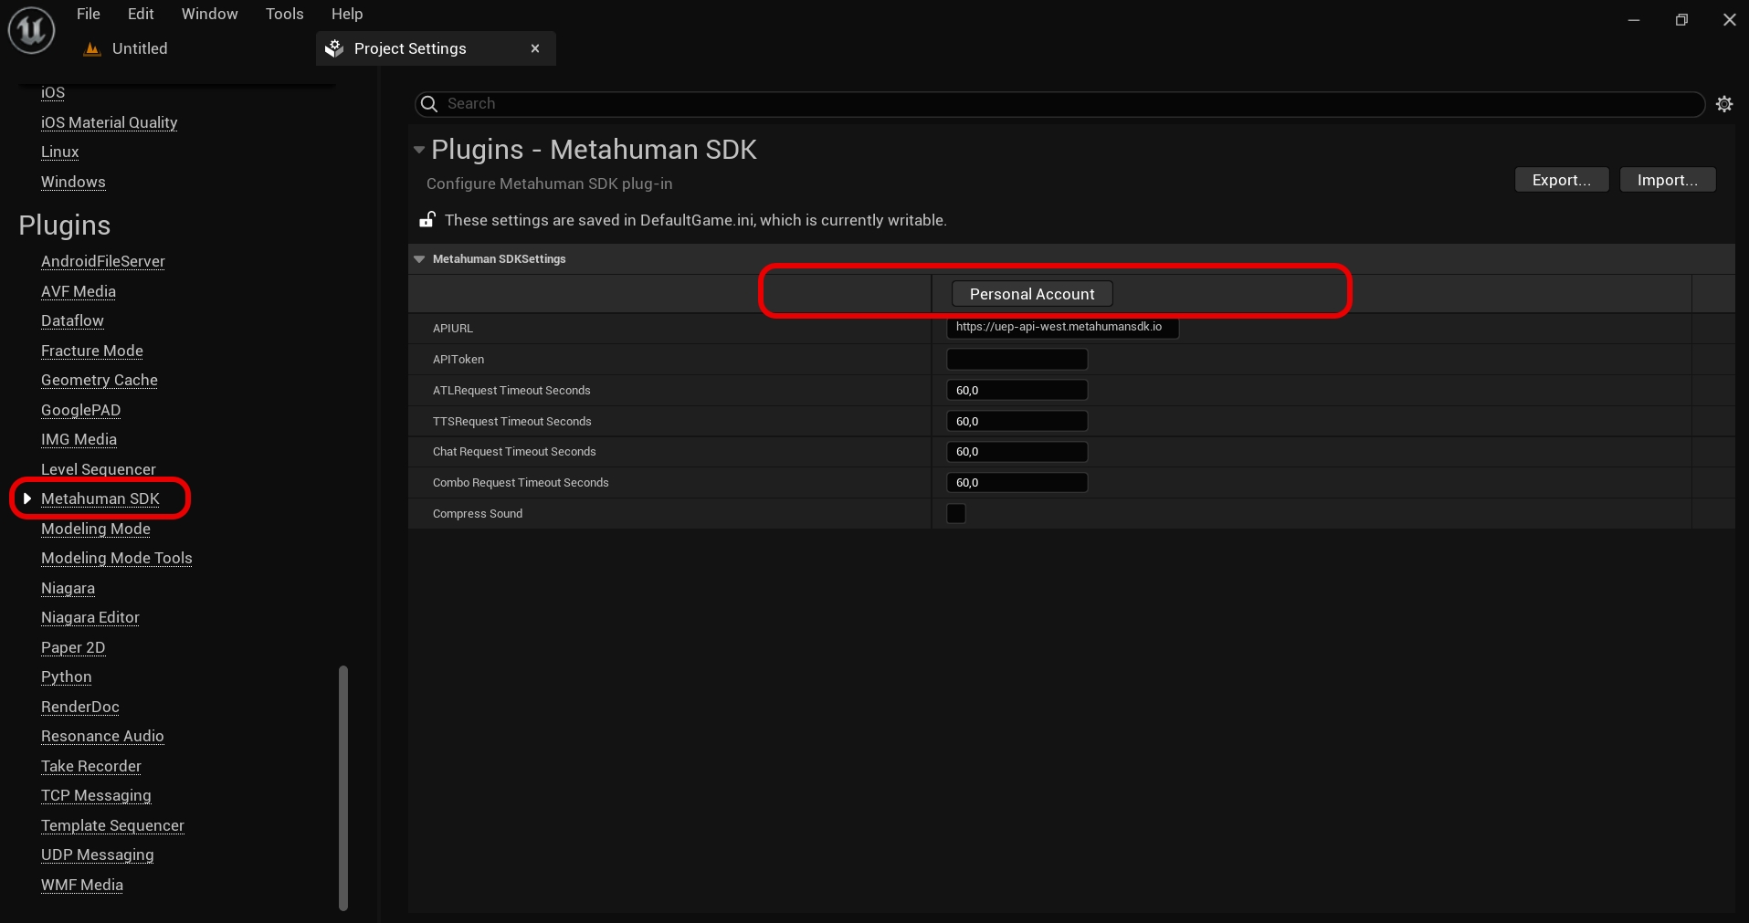This screenshot has height=923, width=1749.
Task: Close the Project Settings tab
Action: 535,48
